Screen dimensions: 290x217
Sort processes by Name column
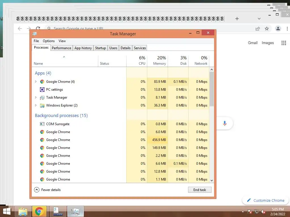(65, 61)
